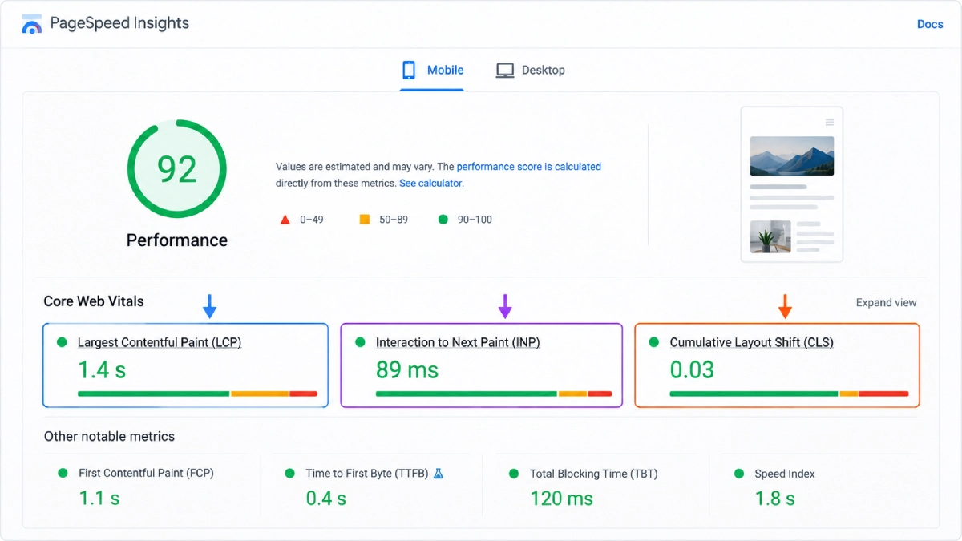Click the green dot beside Speed Index
Screen dimensions: 962x541
tap(739, 473)
